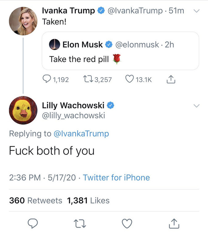Open options chevron on Ivanka Trump's tweet

[x=196, y=11]
